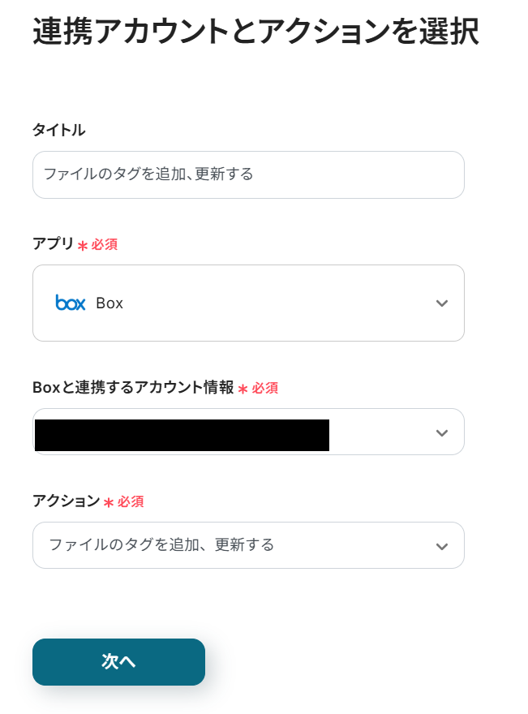The height and width of the screenshot is (714, 528).
Task: Click the タイトル field label
Action: 58,130
